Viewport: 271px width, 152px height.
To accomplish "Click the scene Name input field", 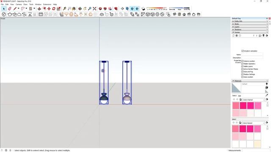I will pos(252,54).
